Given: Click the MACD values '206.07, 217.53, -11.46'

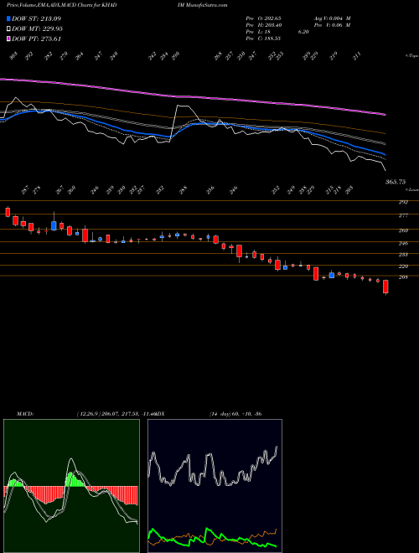Looking at the screenshot, I should (x=130, y=414).
